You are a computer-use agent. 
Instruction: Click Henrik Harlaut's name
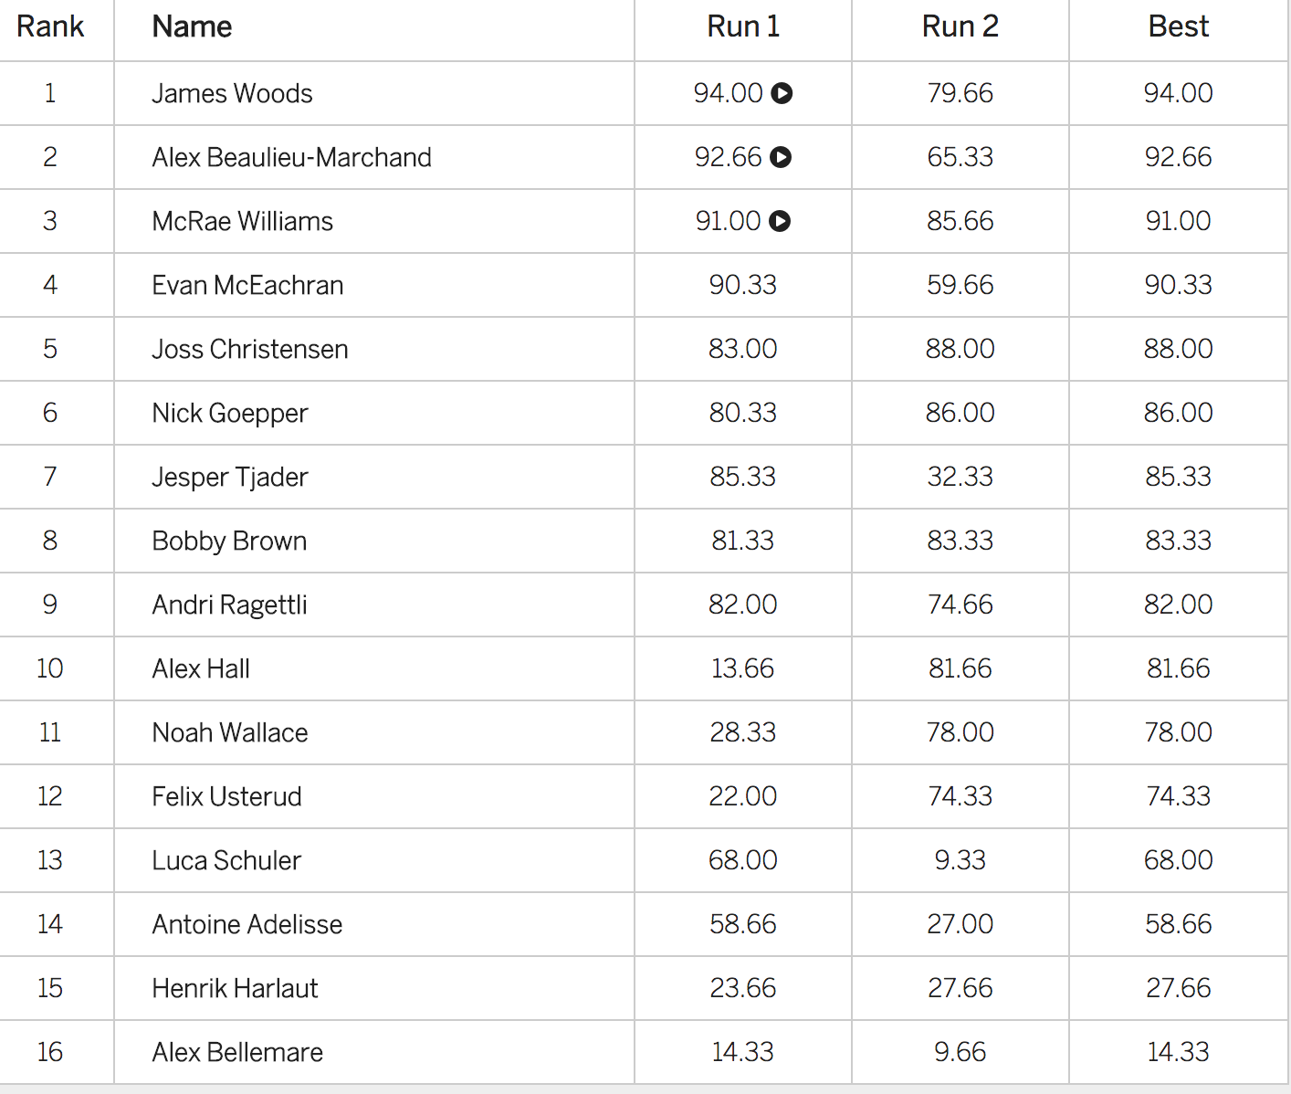point(235,988)
